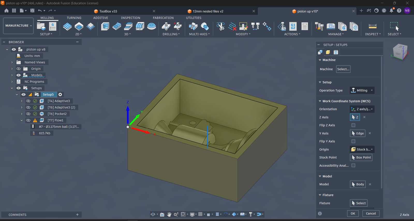Screen dimensions: 414x221
Task: Click the Simulate action icon
Action: 282,26
